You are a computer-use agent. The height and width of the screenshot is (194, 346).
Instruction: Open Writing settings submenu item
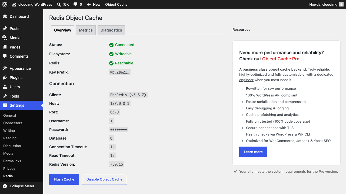point(9,130)
